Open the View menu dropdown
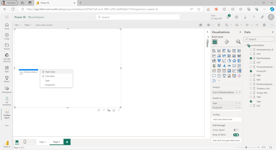This screenshot has height=150, width=276. click(x=28, y=25)
